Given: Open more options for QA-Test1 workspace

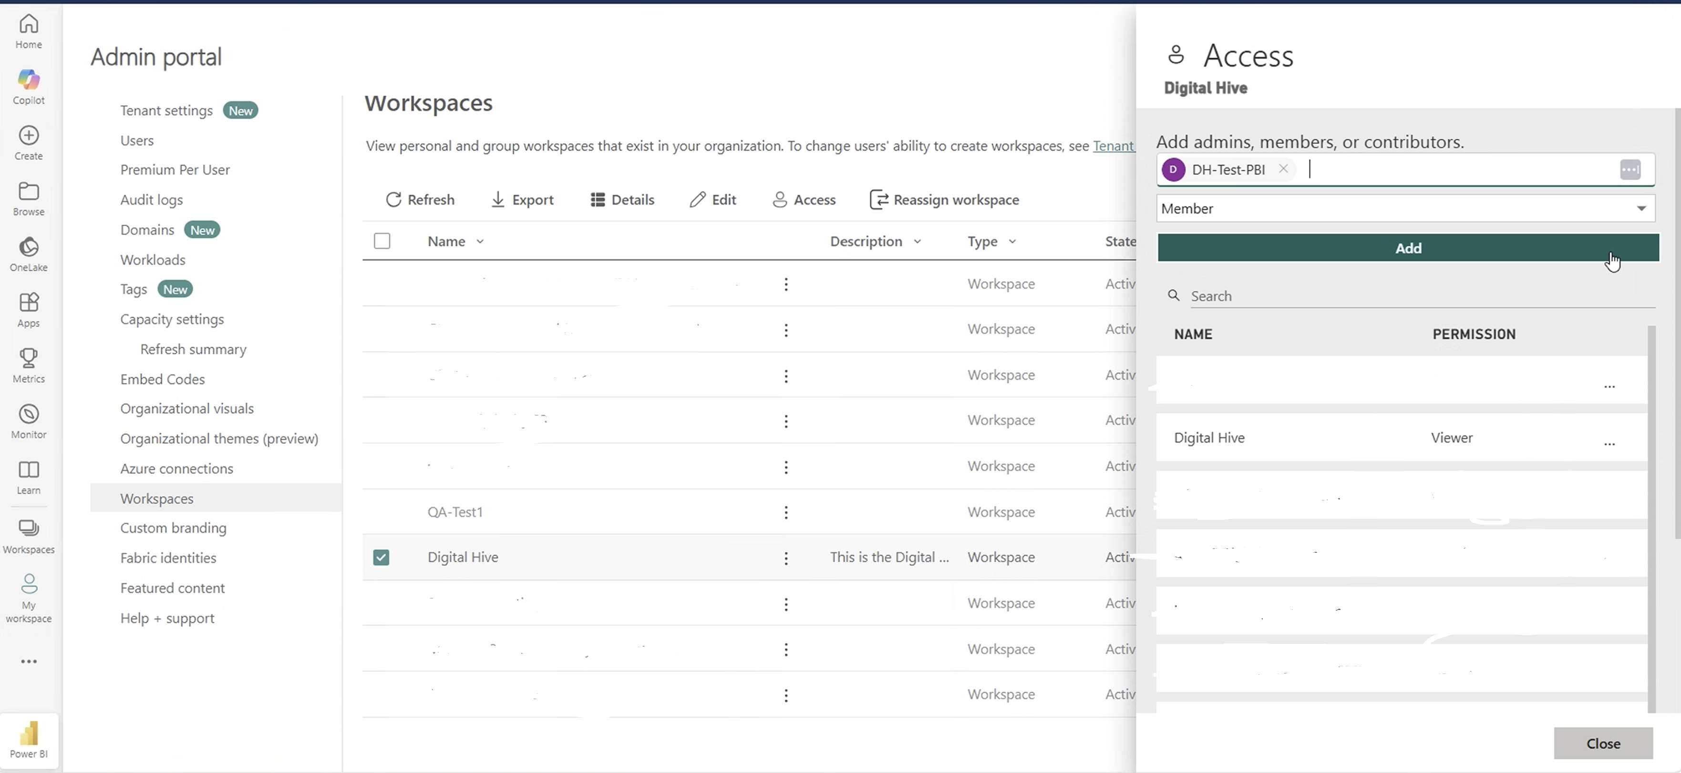Looking at the screenshot, I should 786,513.
